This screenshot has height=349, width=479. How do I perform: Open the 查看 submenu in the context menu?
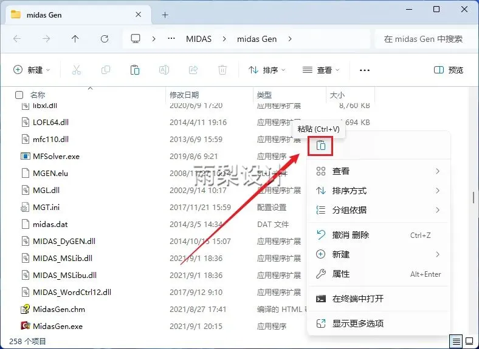378,171
